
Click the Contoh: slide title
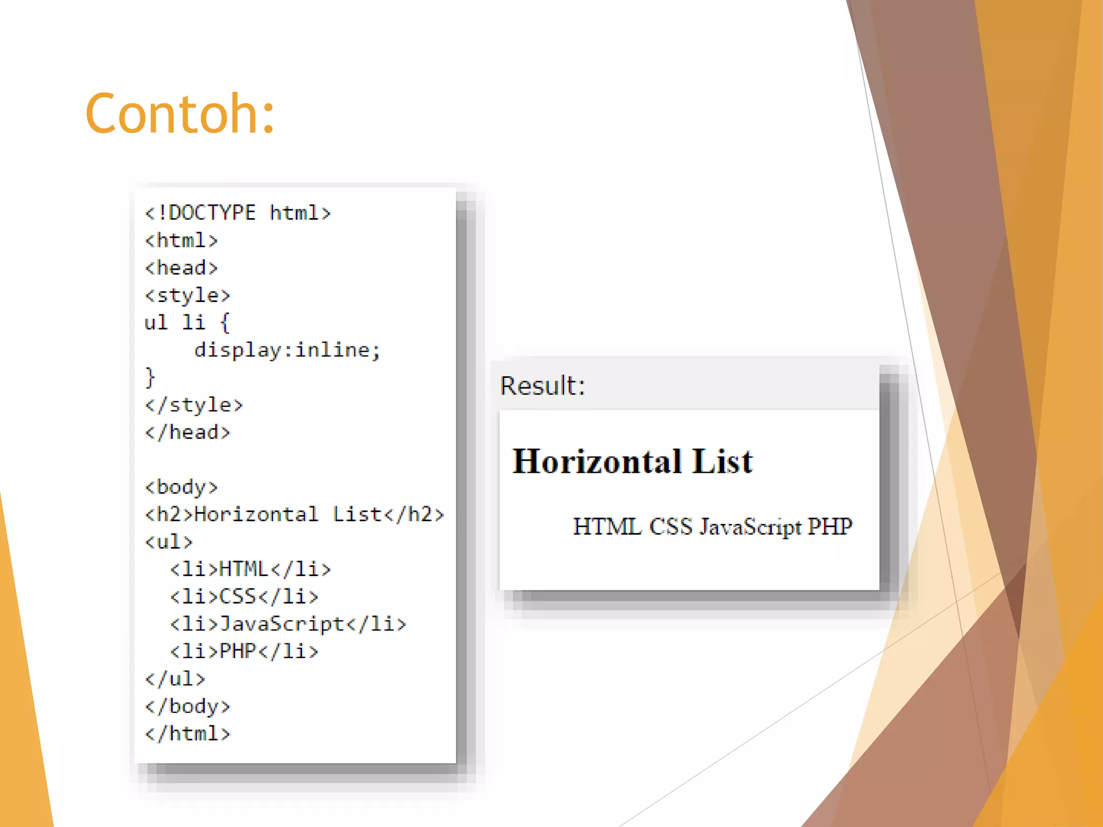coord(180,114)
